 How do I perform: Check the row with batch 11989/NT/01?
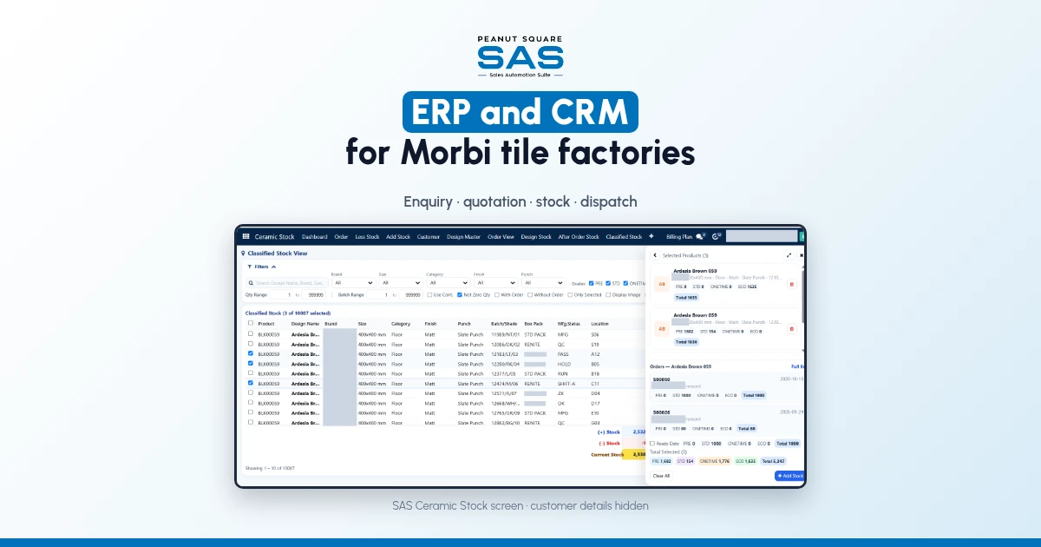tap(251, 333)
